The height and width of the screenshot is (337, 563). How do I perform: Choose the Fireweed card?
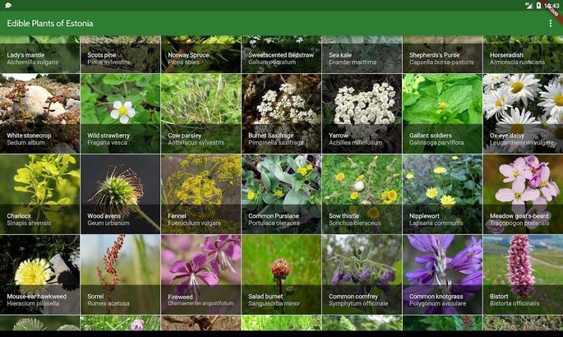pos(201,275)
